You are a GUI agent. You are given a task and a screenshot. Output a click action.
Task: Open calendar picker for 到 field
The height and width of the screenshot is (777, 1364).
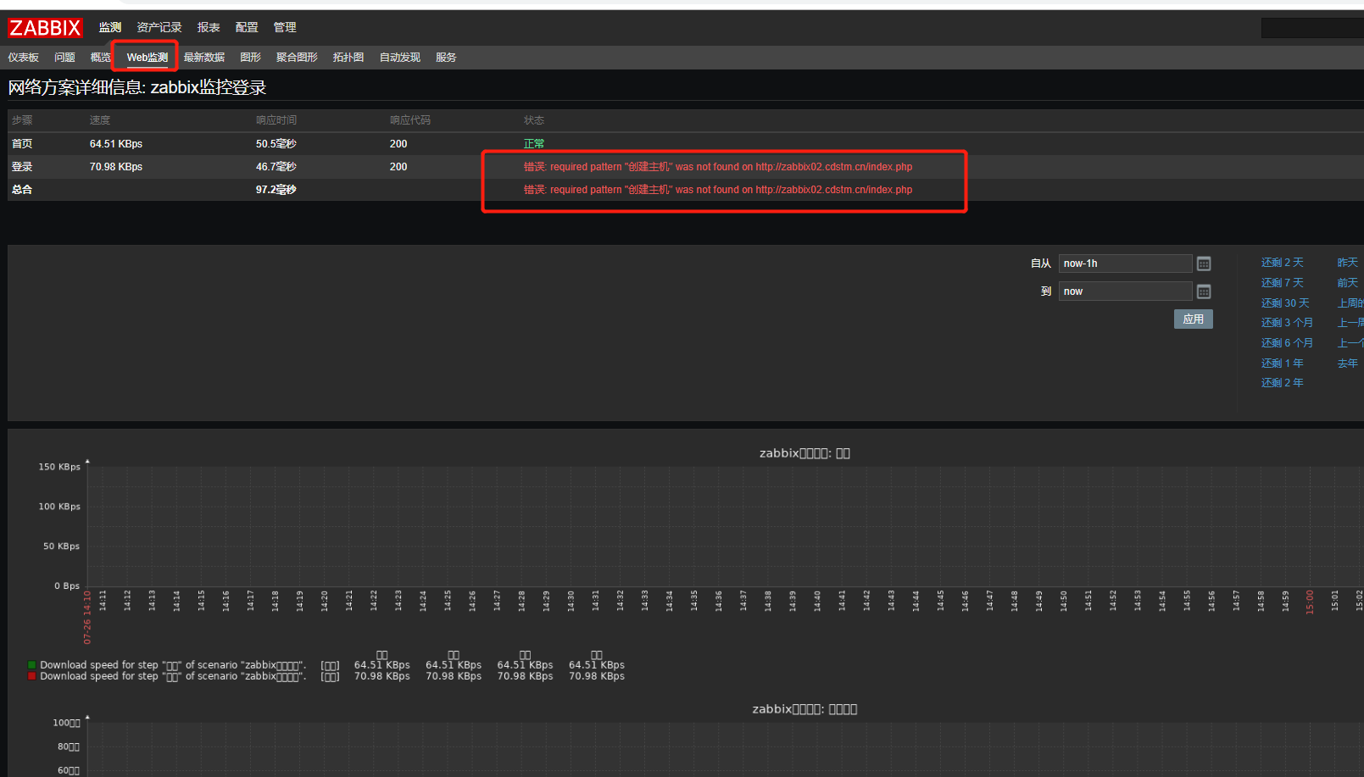click(x=1203, y=291)
